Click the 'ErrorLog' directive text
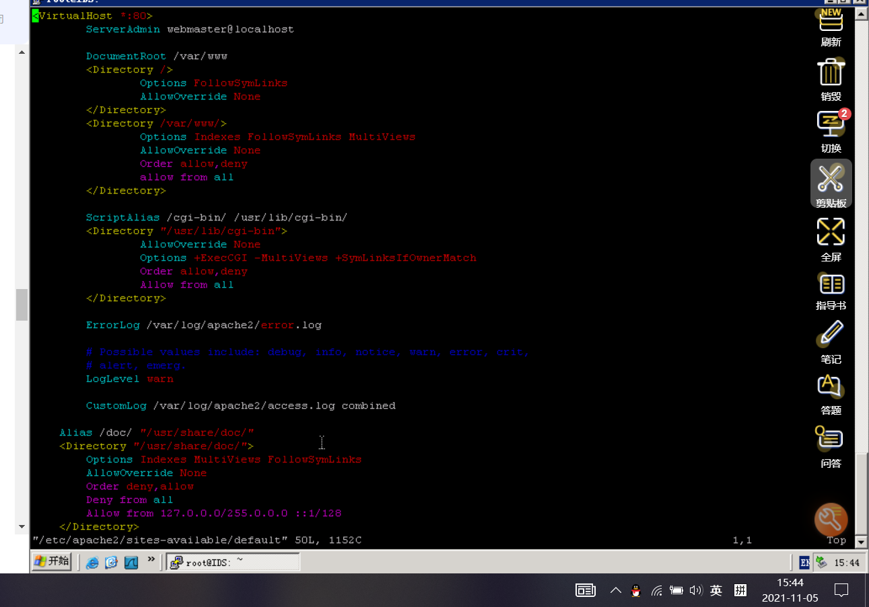The height and width of the screenshot is (607, 869). coord(113,325)
